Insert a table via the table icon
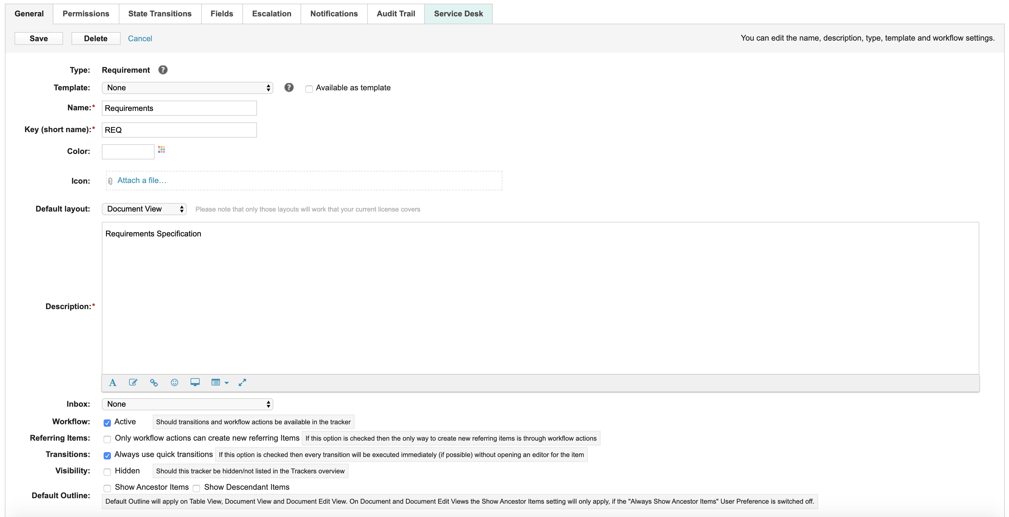 point(216,383)
